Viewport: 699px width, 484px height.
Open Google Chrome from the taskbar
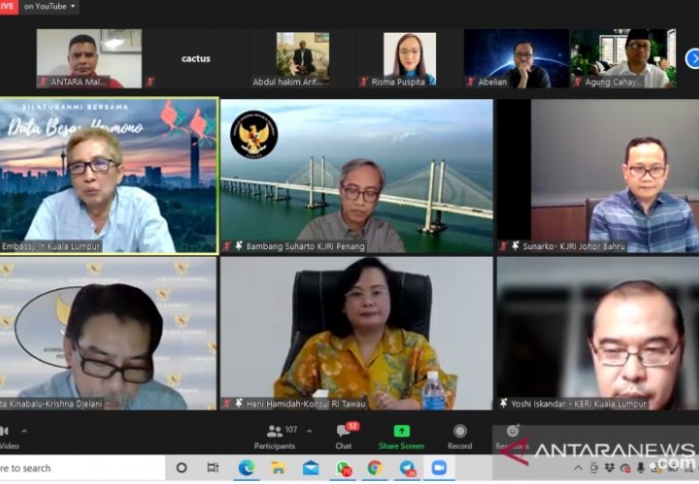coord(375,468)
